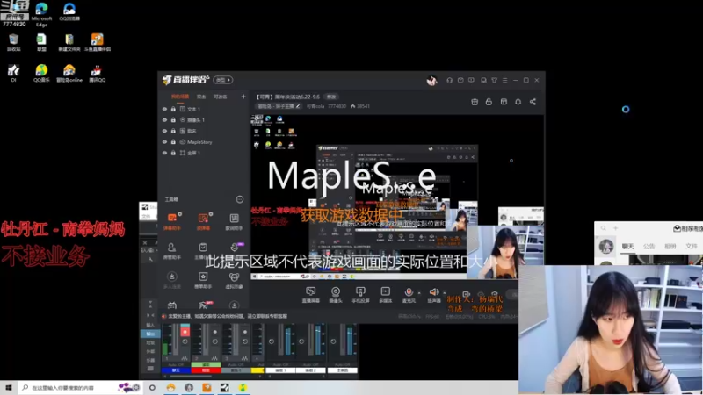This screenshot has height=395, width=703.
Task: Click the Cortana circle on taskbar
Action: point(152,388)
